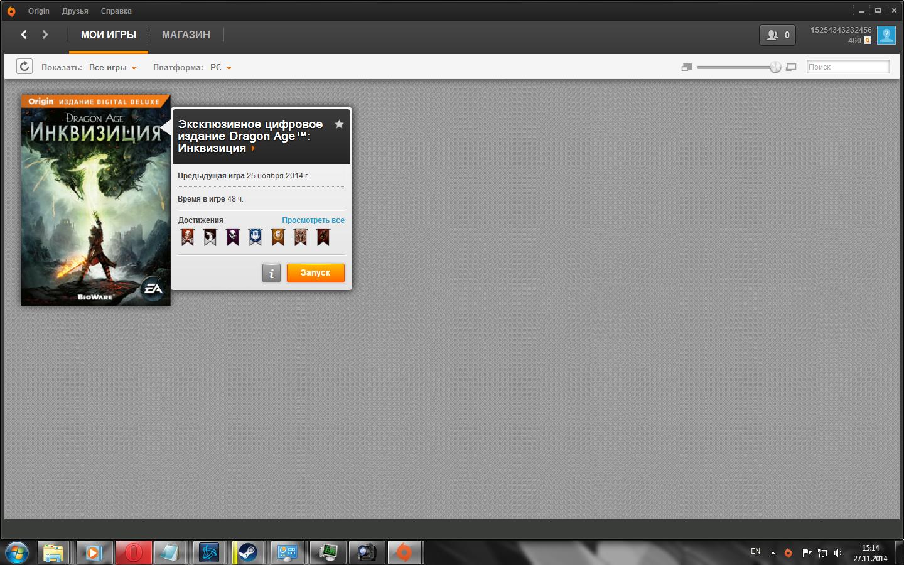The image size is (904, 565).
Task: Open Opera browser from taskbar
Action: [x=132, y=552]
